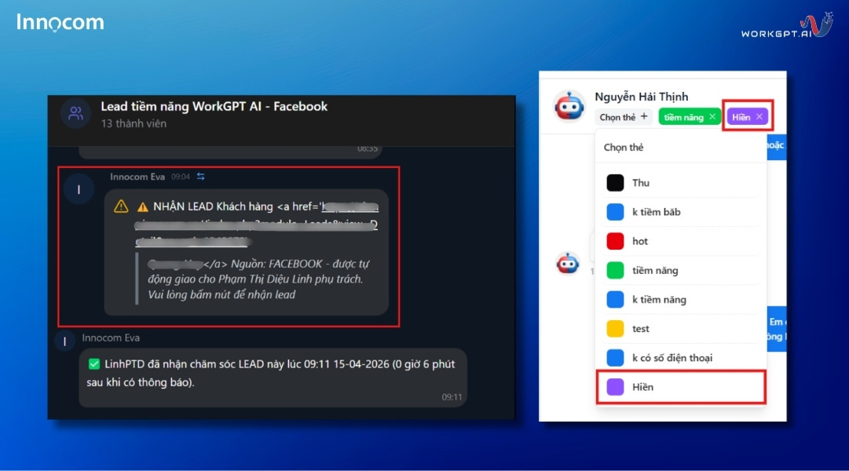Click the Innocom logo

[x=60, y=22]
